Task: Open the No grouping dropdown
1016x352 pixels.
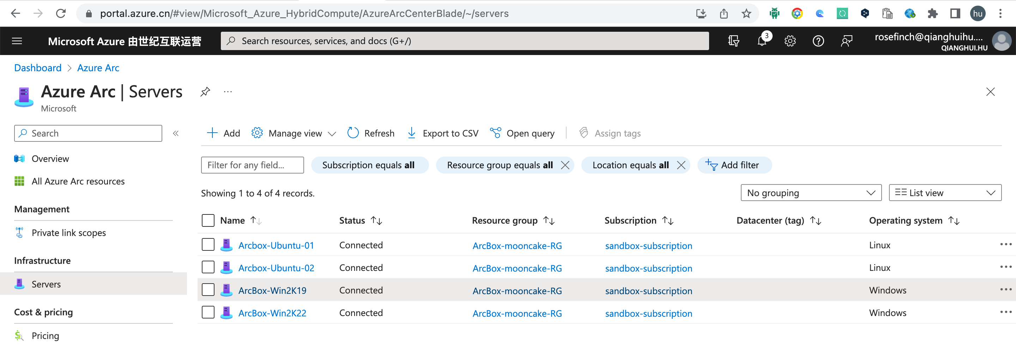Action: [811, 193]
